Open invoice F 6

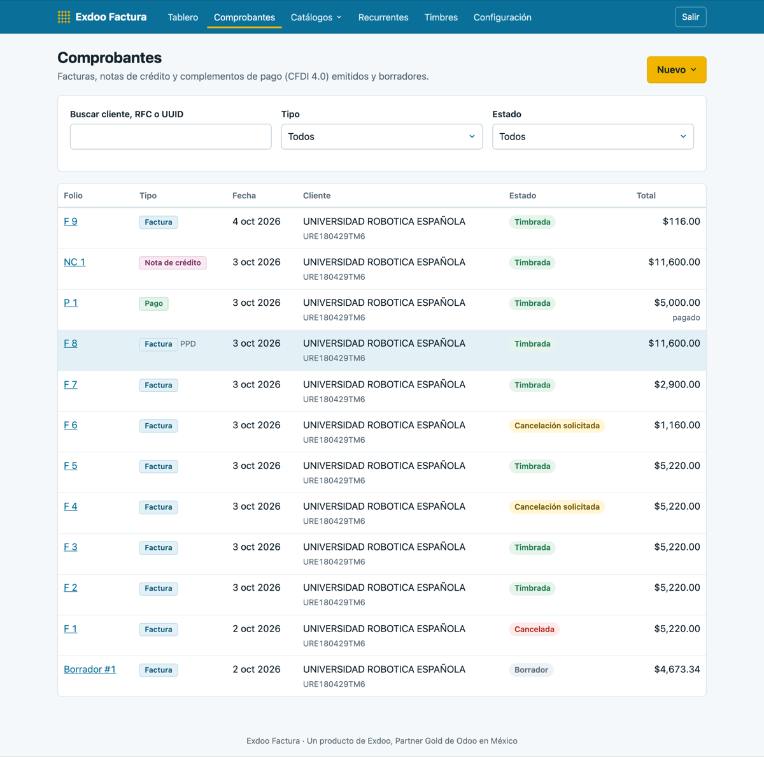tap(71, 425)
